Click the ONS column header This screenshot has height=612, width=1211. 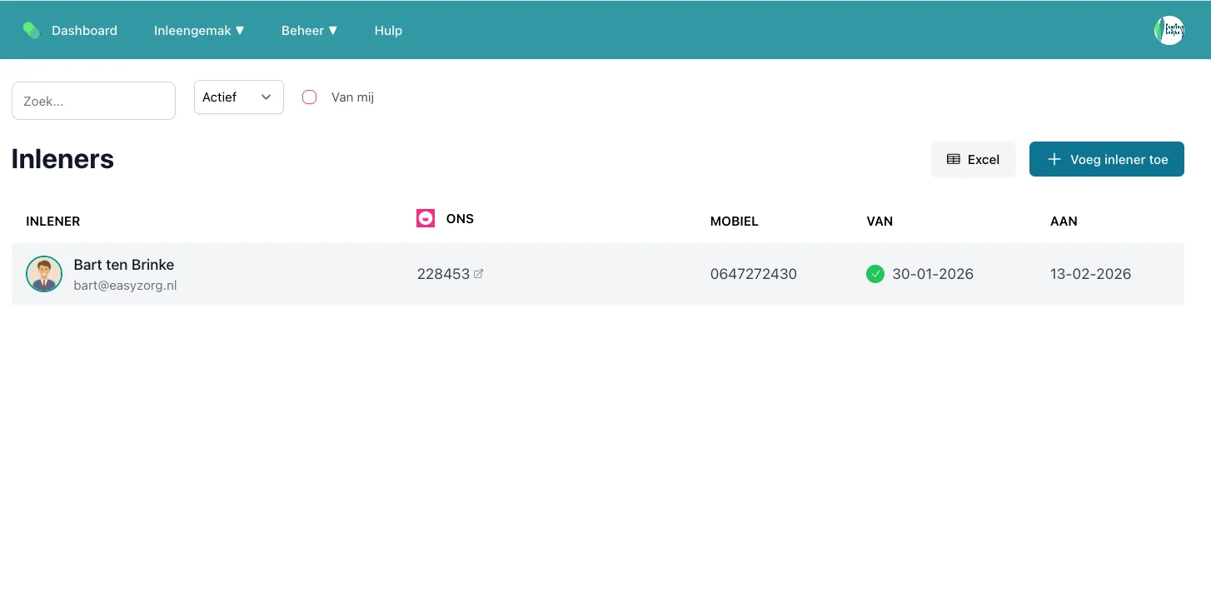click(x=460, y=219)
